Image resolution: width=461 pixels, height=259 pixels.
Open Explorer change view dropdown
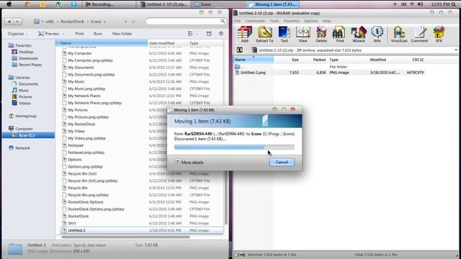pos(197,34)
